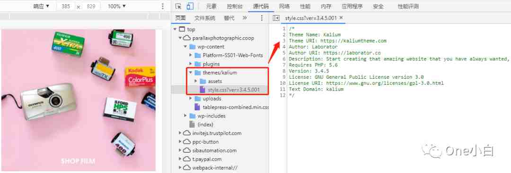
Task: Activate the inspect element picker icon
Action: coord(178,6)
